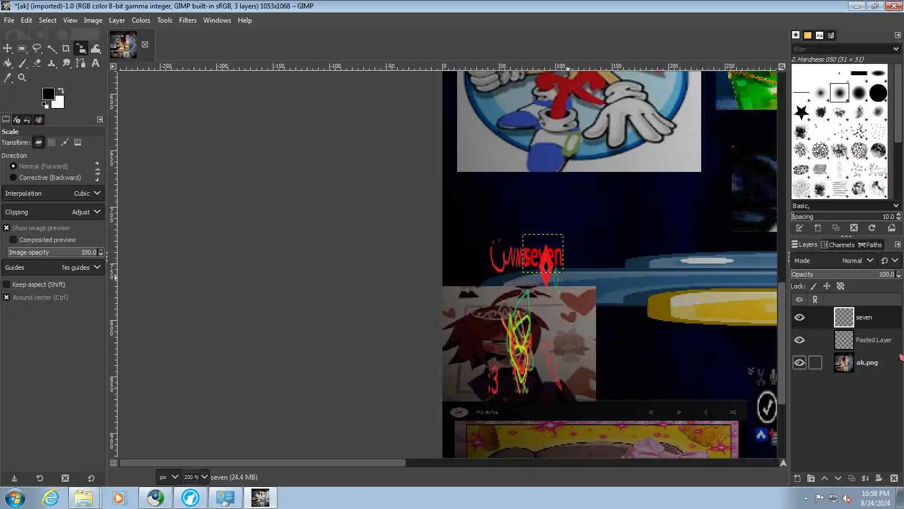904x509 pixels.
Task: Enable Keep aspect (Shift) checkbox
Action: point(7,284)
